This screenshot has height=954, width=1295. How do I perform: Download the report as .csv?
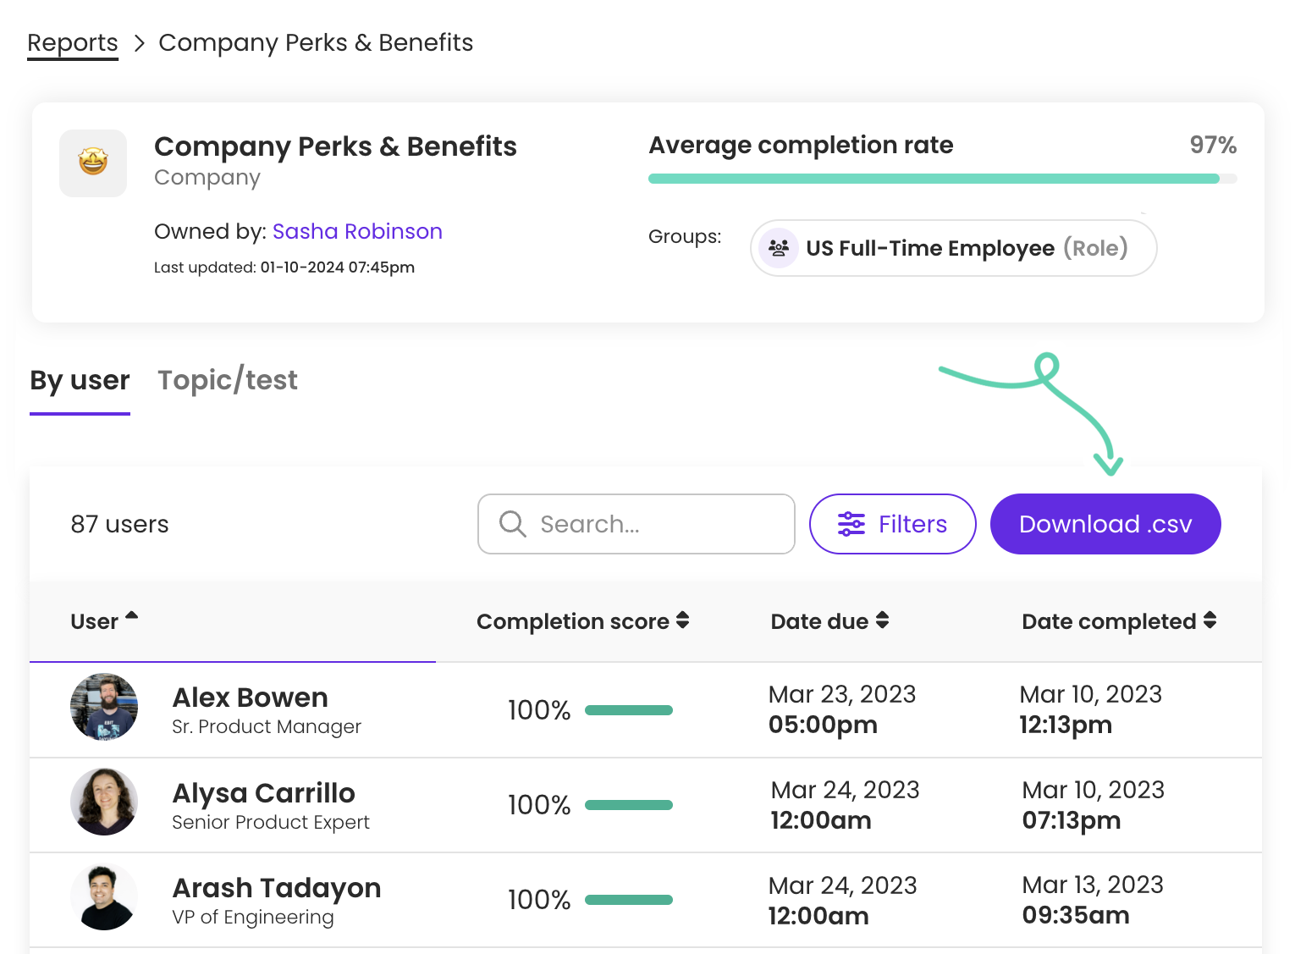pos(1105,524)
